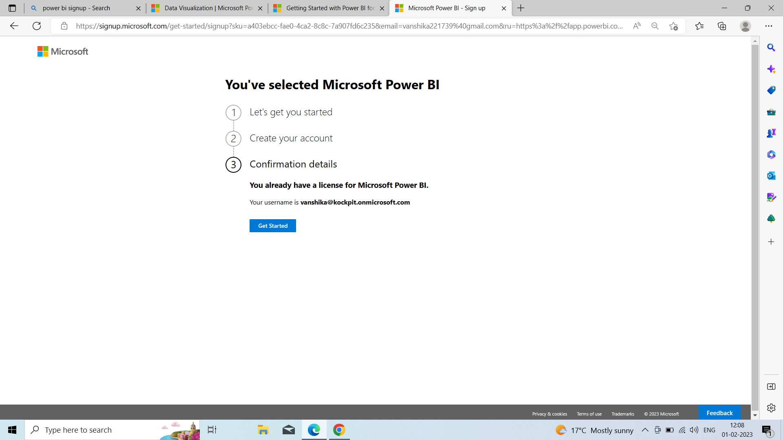Open sidebar Outlook icon
Screen dimensions: 783x440
[x=771, y=176]
